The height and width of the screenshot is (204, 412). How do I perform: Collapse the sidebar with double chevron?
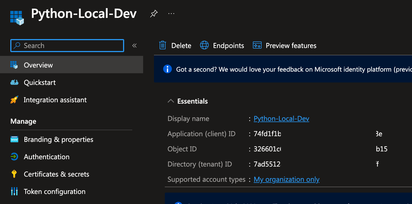[x=134, y=46]
